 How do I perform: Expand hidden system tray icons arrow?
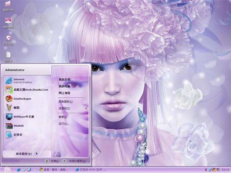pos(206,170)
